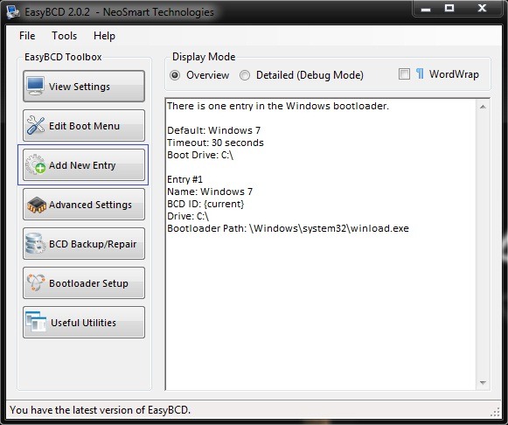Click the EasyBCD title bar app icon
Image resolution: width=508 pixels, height=425 pixels.
pyautogui.click(x=13, y=11)
